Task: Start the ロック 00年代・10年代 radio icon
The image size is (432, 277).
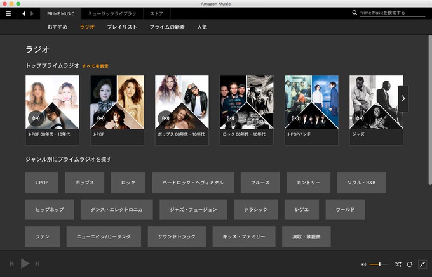Action: (x=230, y=118)
